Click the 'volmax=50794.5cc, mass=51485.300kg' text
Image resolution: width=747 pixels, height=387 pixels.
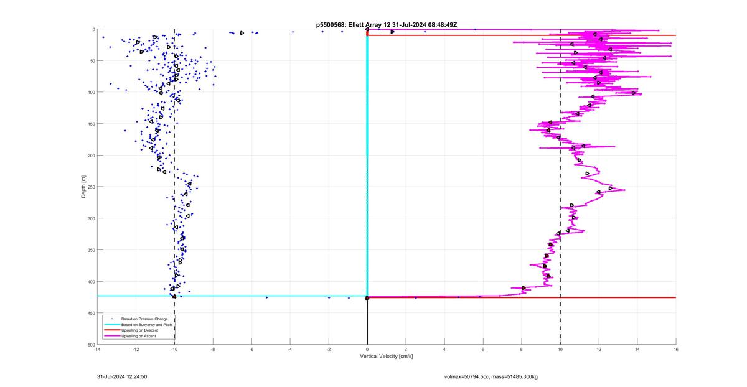pyautogui.click(x=491, y=377)
